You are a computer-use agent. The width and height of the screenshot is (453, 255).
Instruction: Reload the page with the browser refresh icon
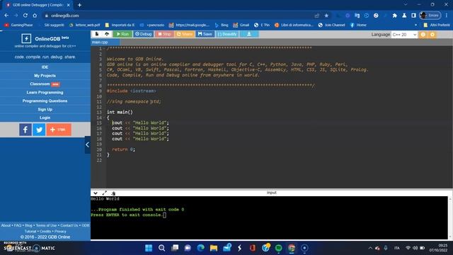point(25,16)
